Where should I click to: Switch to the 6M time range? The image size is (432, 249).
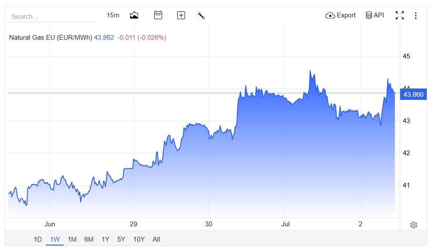tap(89, 239)
